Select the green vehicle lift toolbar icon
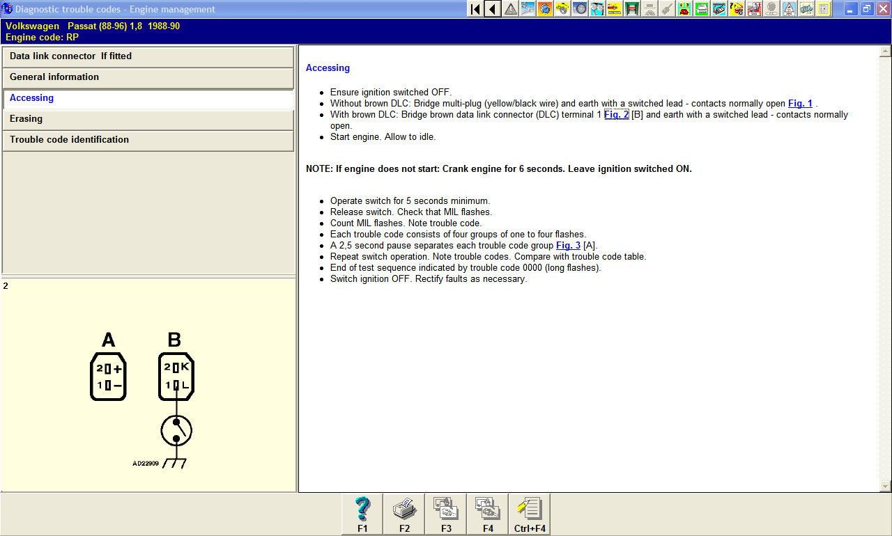892x536 pixels. pyautogui.click(x=632, y=9)
